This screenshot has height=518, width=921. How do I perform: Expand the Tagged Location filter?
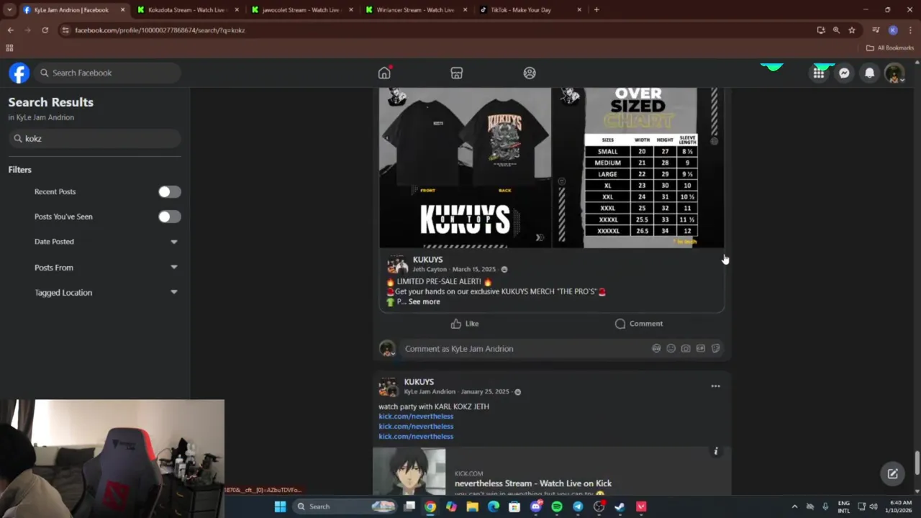coord(174,293)
